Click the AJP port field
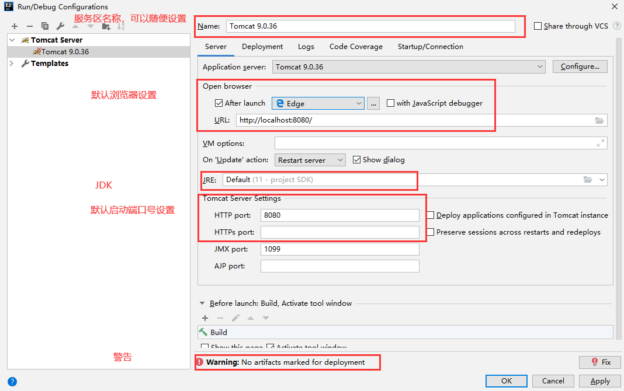The height and width of the screenshot is (391, 624). (x=340, y=266)
